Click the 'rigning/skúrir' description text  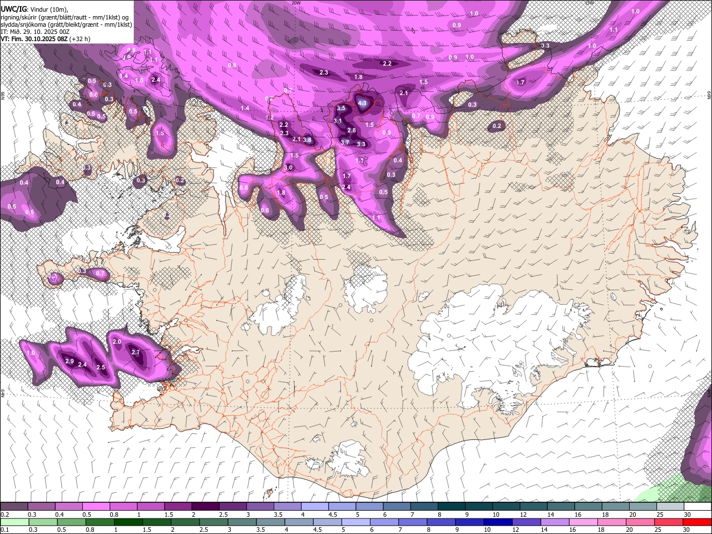(18, 17)
